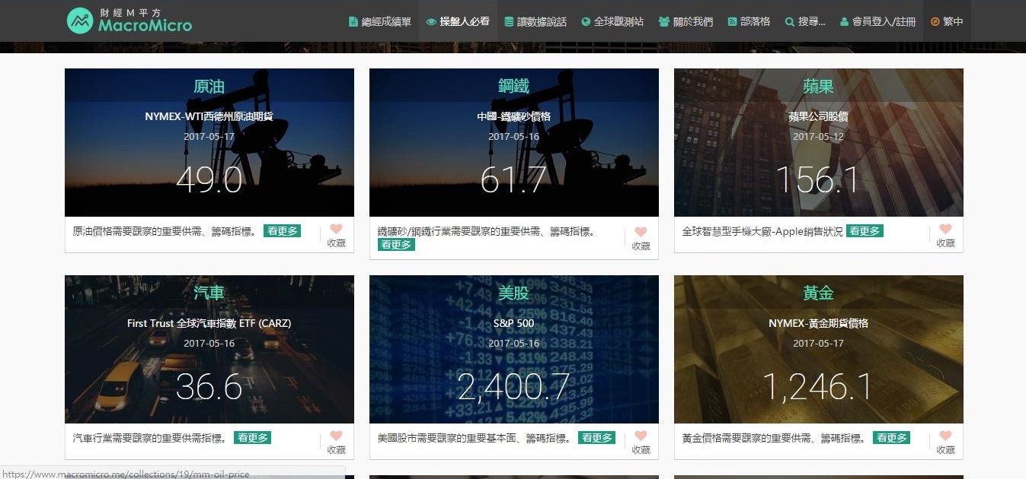Favorite the 原油 card with heart icon

coord(336,230)
